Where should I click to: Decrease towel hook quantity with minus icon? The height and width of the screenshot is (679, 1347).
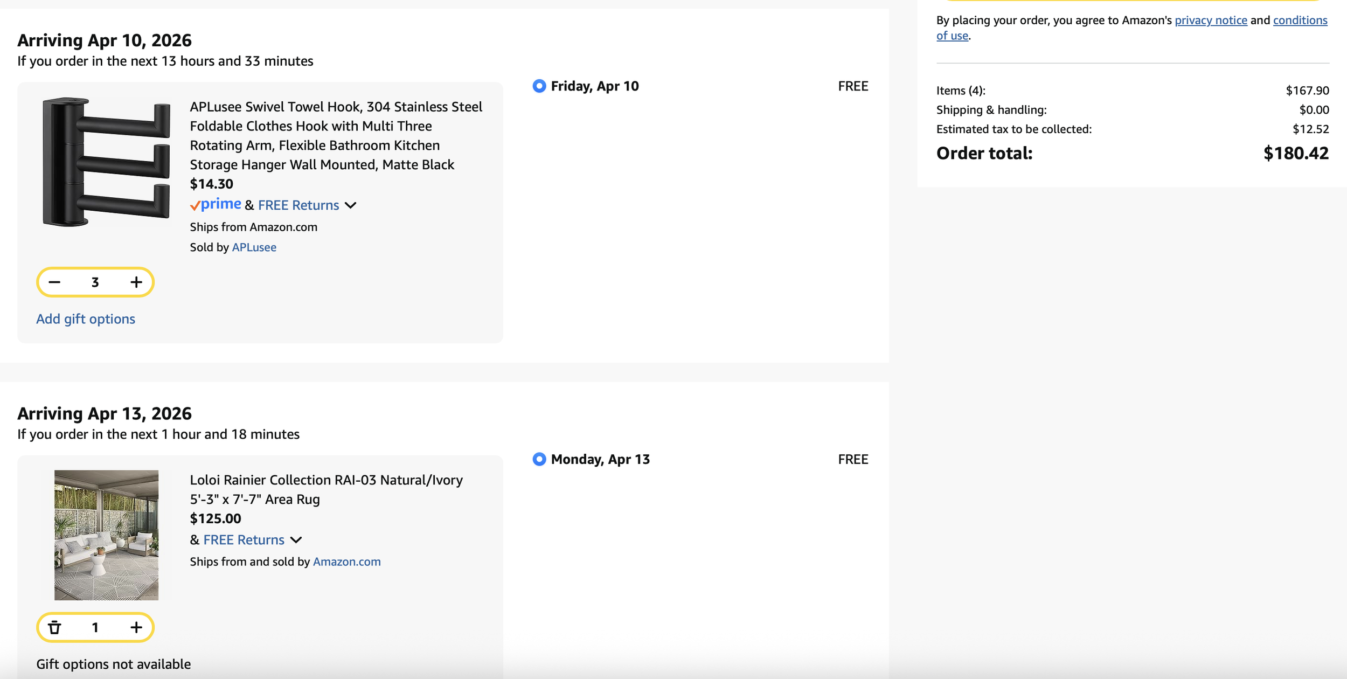point(54,282)
